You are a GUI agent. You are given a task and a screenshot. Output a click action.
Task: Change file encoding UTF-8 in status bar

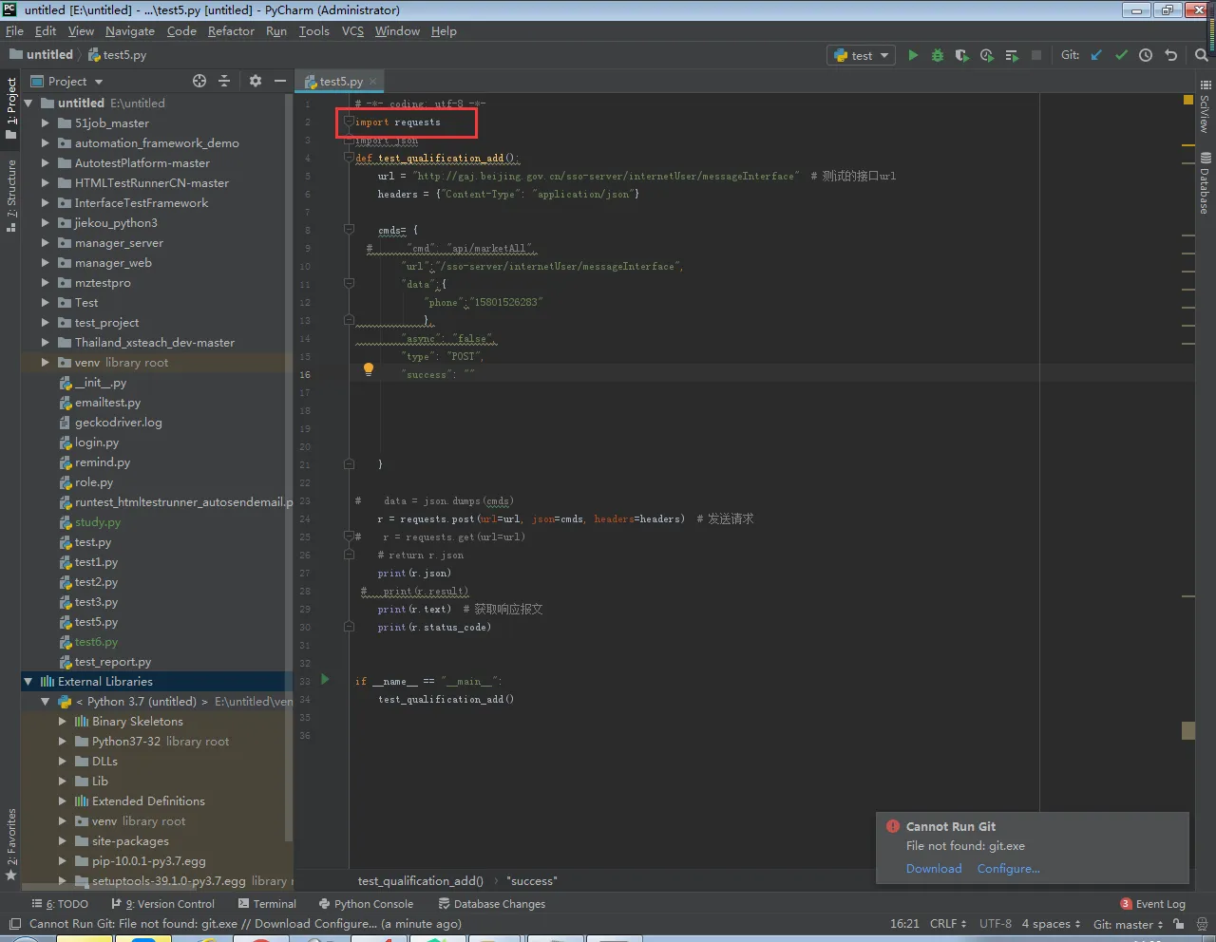pos(995,924)
